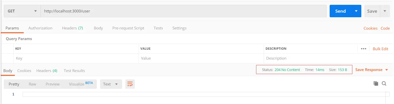Select Preview response view
This screenshot has width=394, height=104.
pyautogui.click(x=53, y=84)
